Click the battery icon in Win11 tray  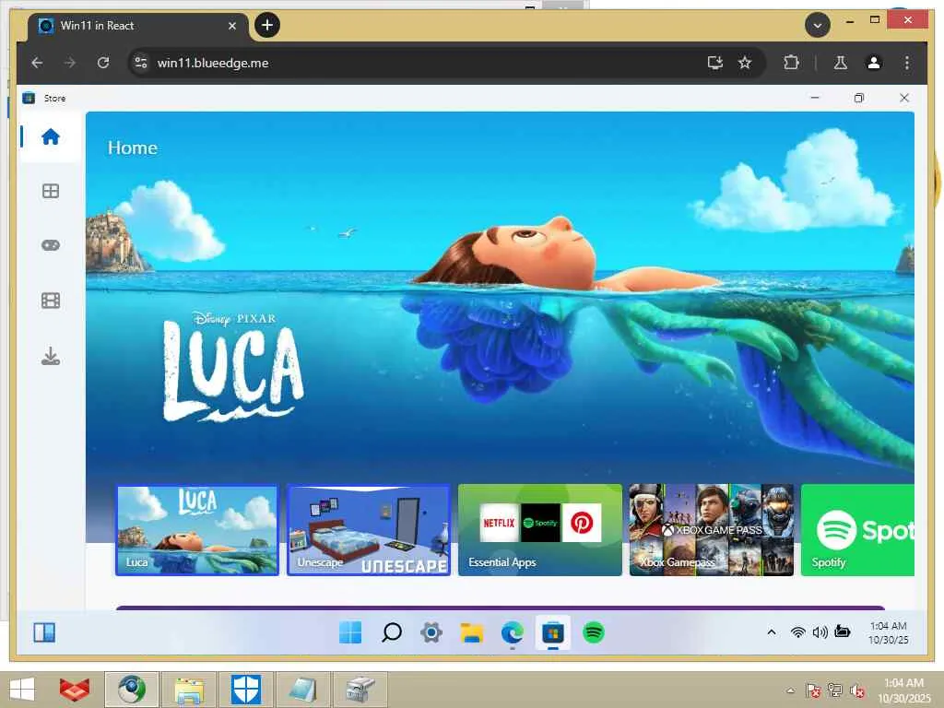point(843,631)
